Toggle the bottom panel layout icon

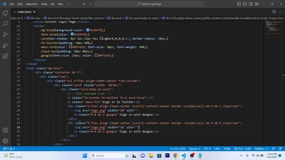pyautogui.click(x=245, y=4)
